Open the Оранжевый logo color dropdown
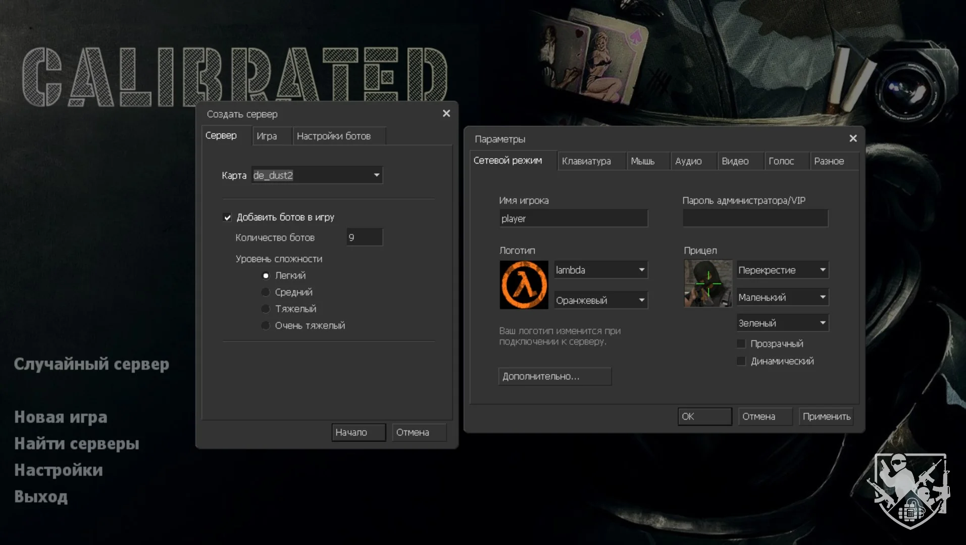 (641, 301)
